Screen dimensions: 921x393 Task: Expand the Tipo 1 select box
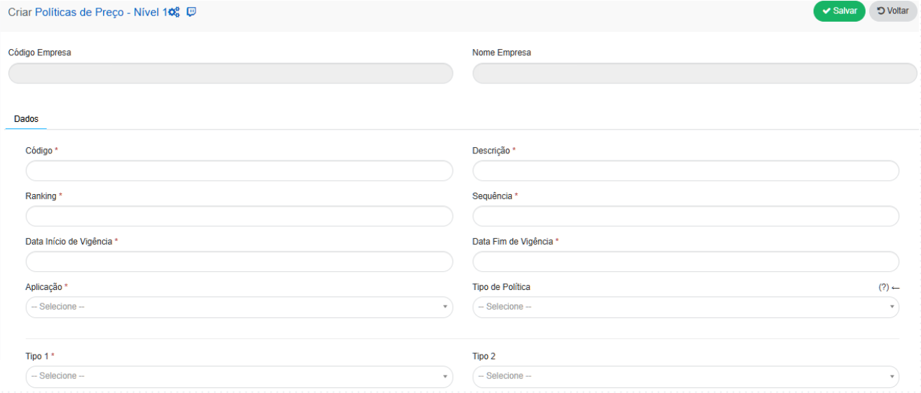[239, 376]
